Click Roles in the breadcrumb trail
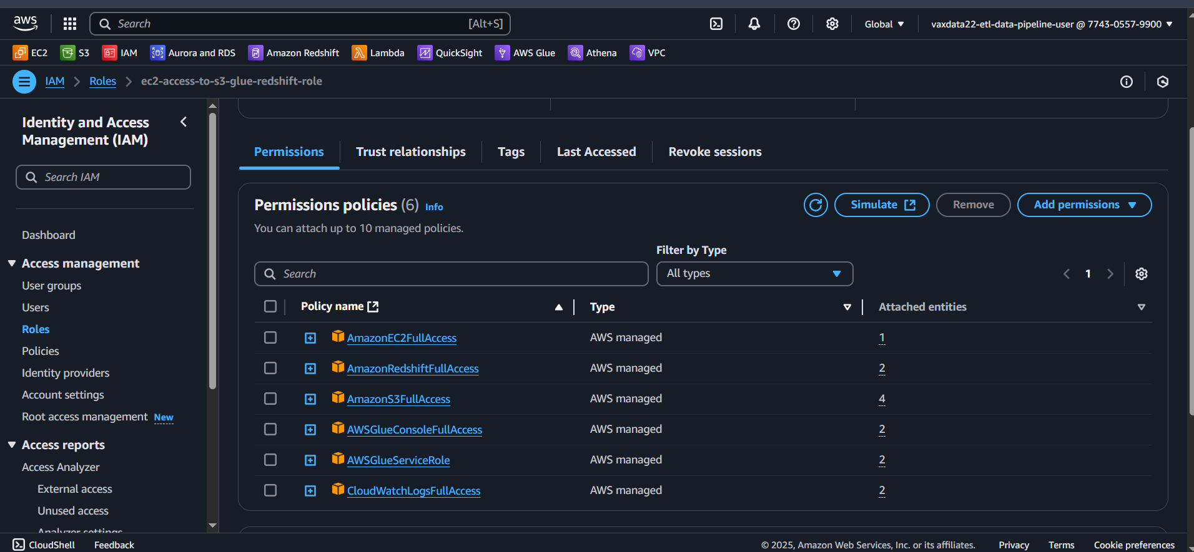The width and height of the screenshot is (1194, 552). [x=102, y=81]
